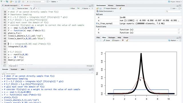Expand the x_from_normal variable entry
Viewport: 183px width, 103px height.
[x=97, y=23]
